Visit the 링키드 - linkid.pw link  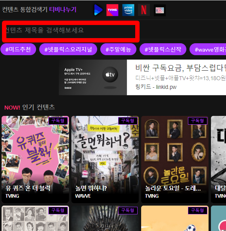[x=156, y=87]
